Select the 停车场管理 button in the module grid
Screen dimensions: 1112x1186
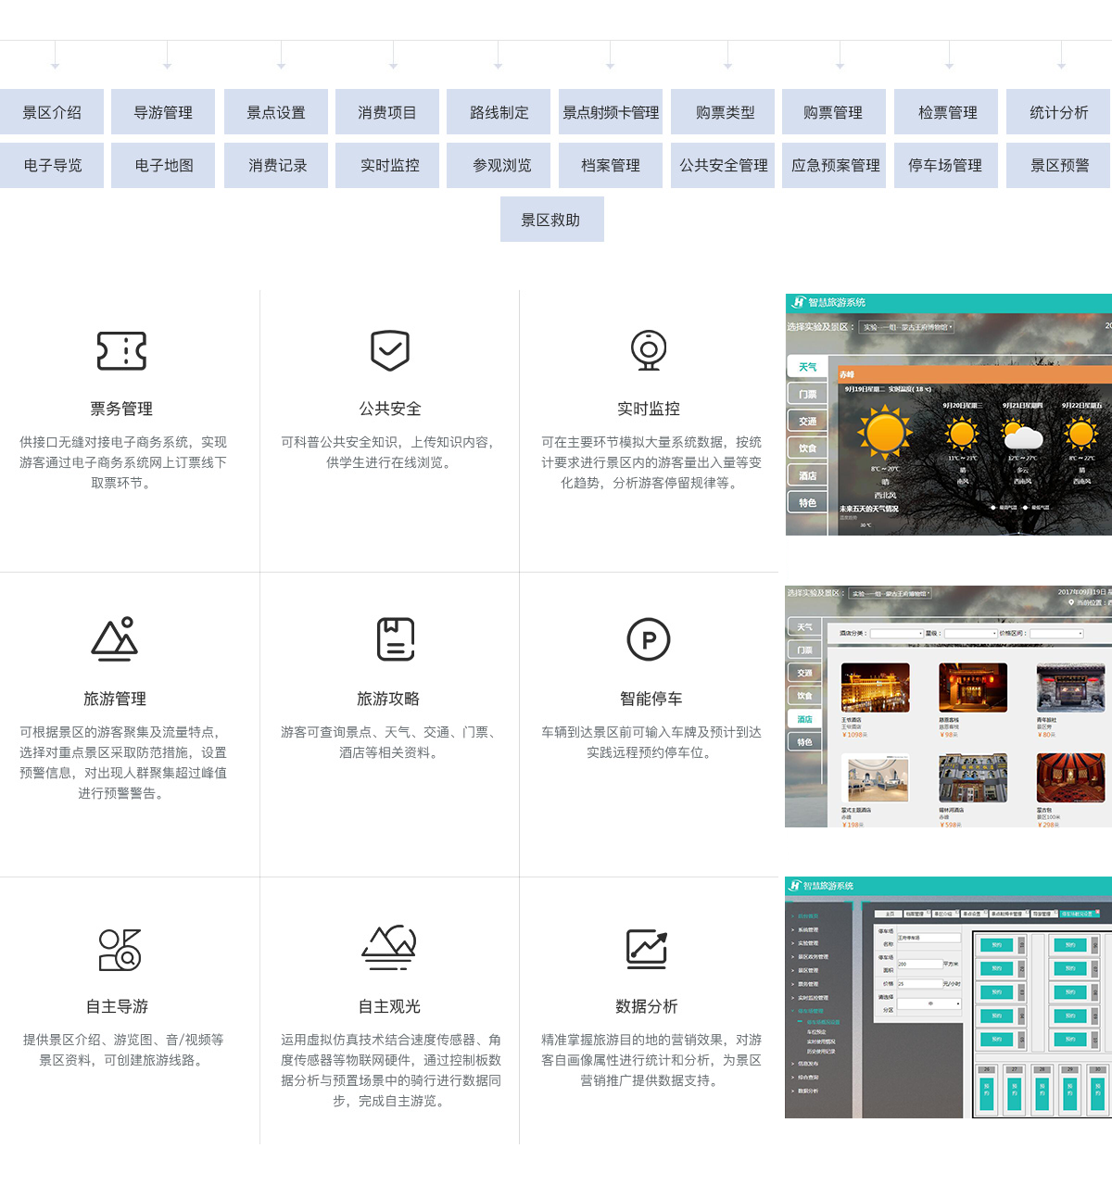pos(946,165)
